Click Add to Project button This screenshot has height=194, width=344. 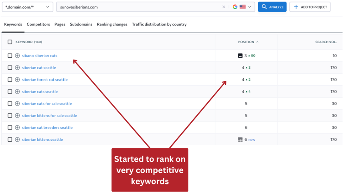click(x=310, y=7)
